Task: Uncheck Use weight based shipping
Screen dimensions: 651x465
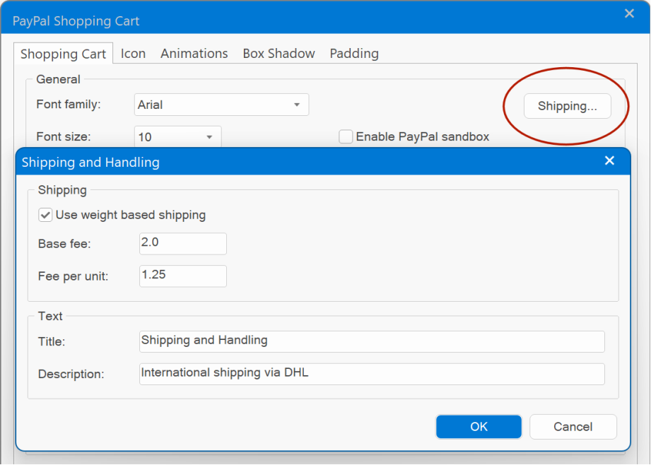Action: tap(45, 215)
